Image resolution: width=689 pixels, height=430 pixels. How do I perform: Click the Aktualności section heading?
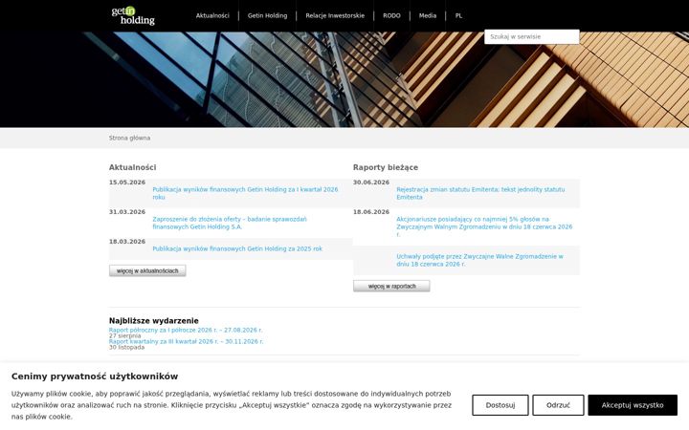(132, 167)
